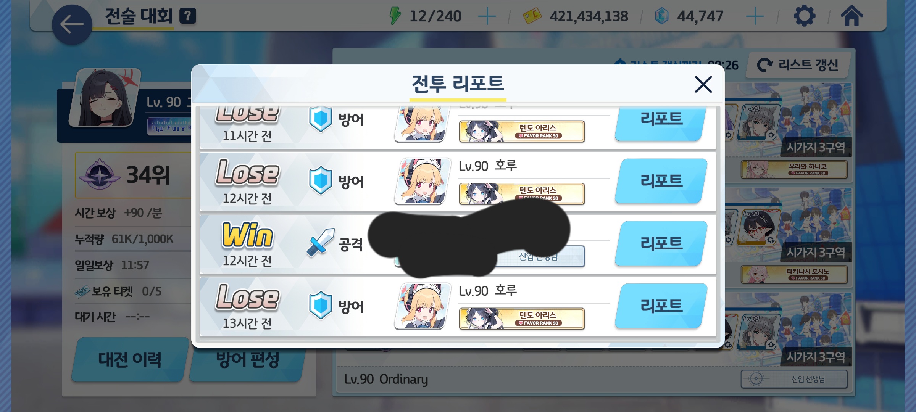Image resolution: width=916 pixels, height=412 pixels.
Task: Open 리포트 for the 13시간 전 loss
Action: (661, 306)
